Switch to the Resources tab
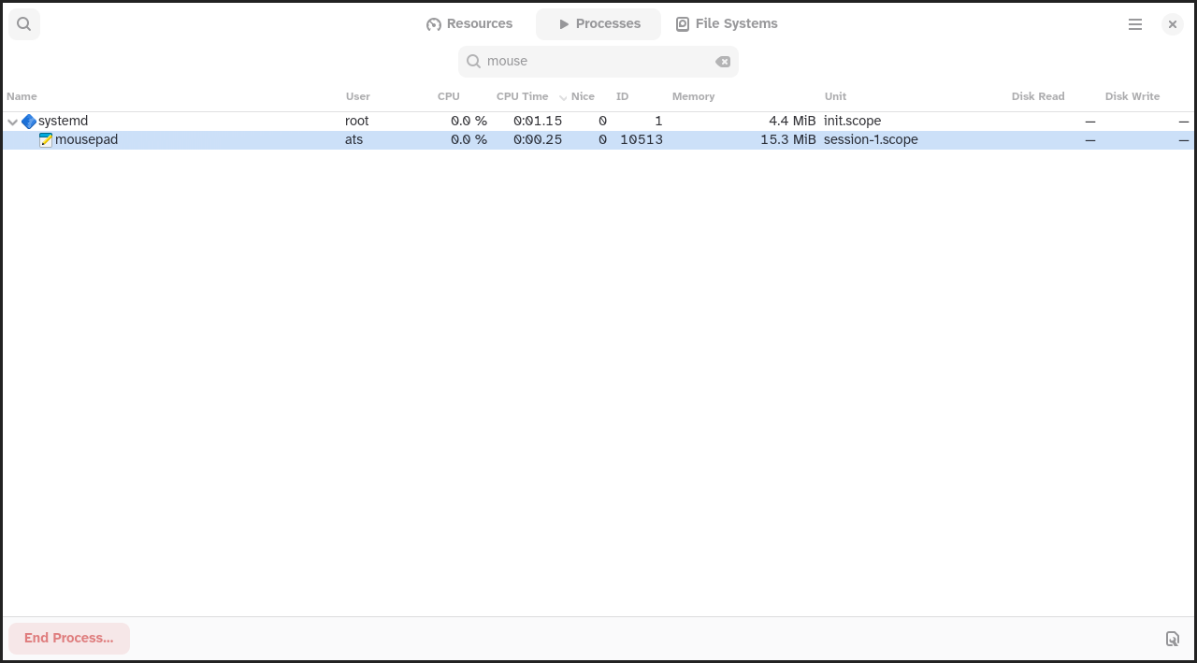The width and height of the screenshot is (1197, 663). [469, 24]
